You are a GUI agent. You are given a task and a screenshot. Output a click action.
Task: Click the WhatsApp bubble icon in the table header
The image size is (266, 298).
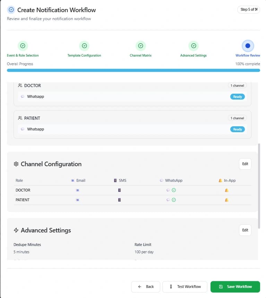pyautogui.click(x=162, y=180)
